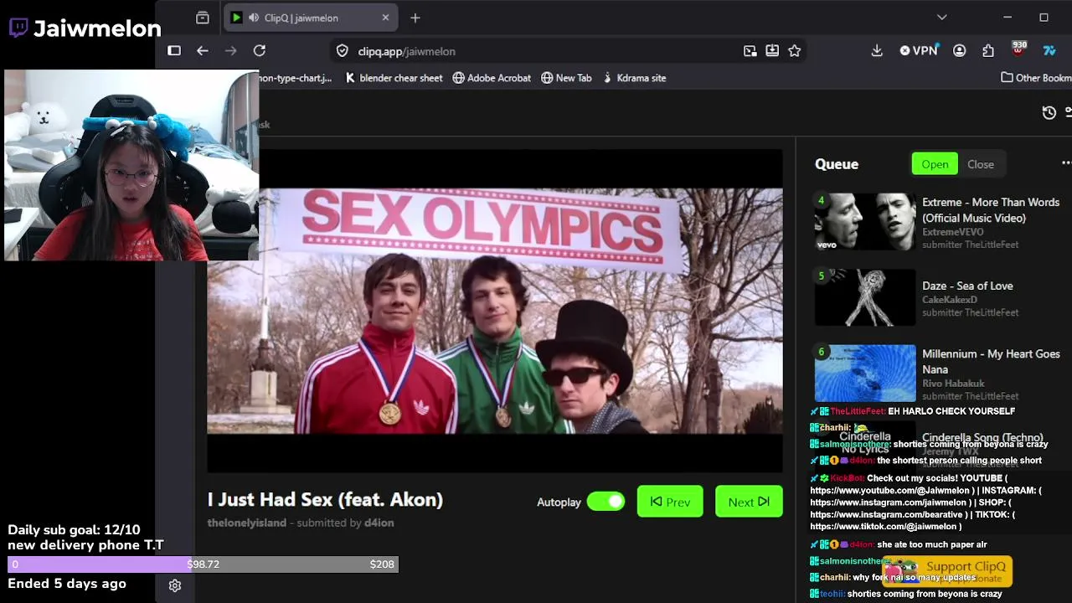Viewport: 1072px width, 603px height.
Task: Open the blue 7TV extension
Action: [x=1049, y=51]
